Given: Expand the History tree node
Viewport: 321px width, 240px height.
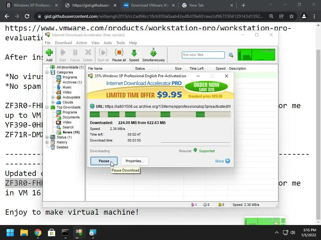Looking at the screenshot, I should click(x=47, y=142).
